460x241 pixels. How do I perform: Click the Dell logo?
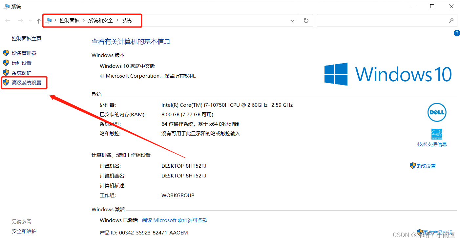pyautogui.click(x=437, y=112)
